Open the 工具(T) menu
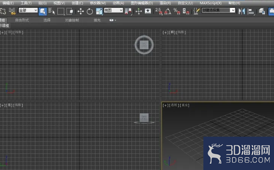This screenshot has width=274, height=170. click(x=26, y=3)
